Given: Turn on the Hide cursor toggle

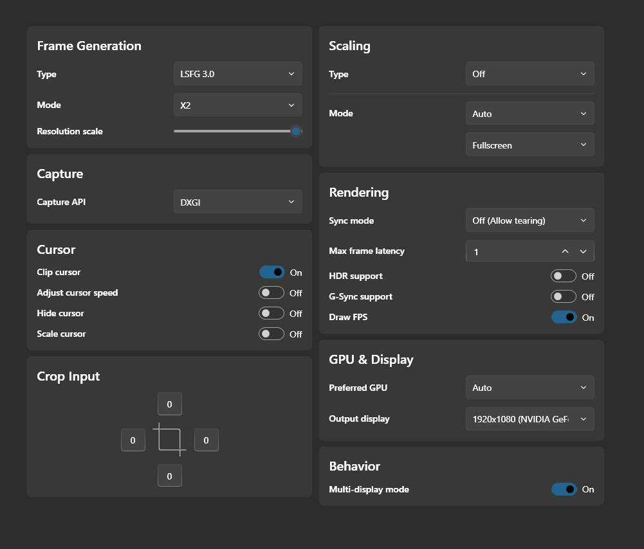Looking at the screenshot, I should (271, 314).
